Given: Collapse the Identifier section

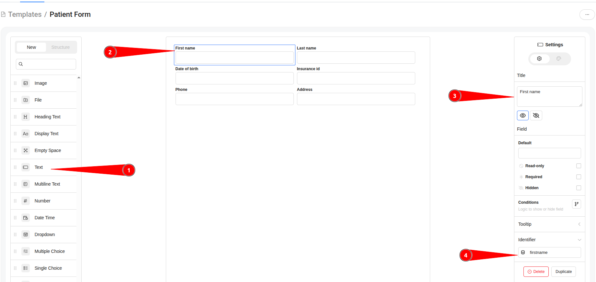Looking at the screenshot, I should click(550, 240).
